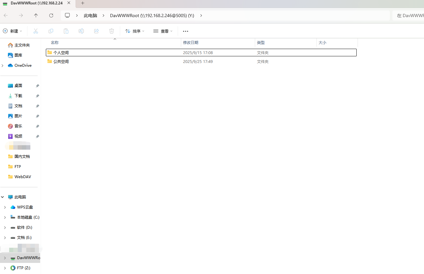424x274 pixels.
Task: Open the 排序 sort dropdown
Action: tap(135, 31)
